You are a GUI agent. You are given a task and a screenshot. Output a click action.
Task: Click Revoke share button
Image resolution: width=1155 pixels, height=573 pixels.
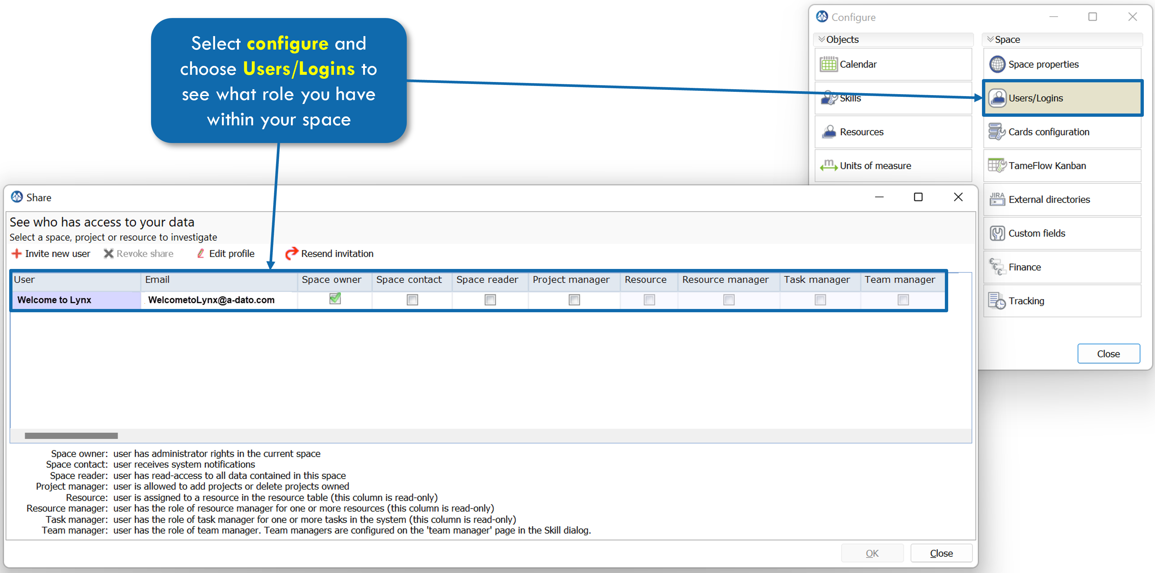(139, 254)
